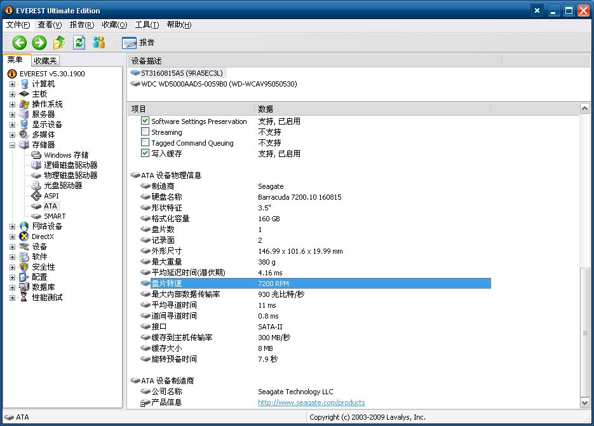Select the 多媒体 node icon in the tree
Image resolution: width=594 pixels, height=426 pixels.
pos(24,135)
